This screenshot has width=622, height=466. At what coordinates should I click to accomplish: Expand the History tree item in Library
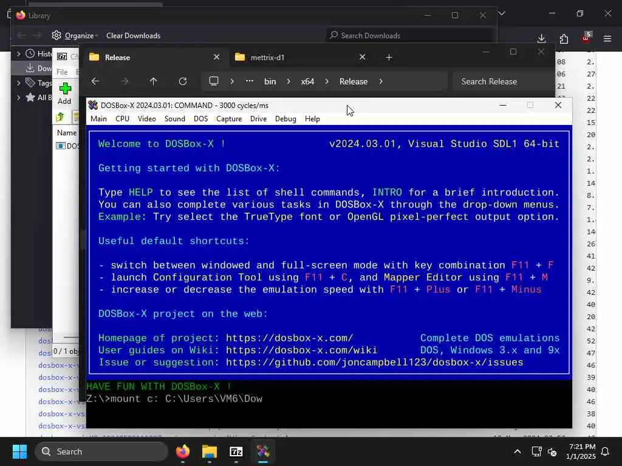(x=18, y=53)
